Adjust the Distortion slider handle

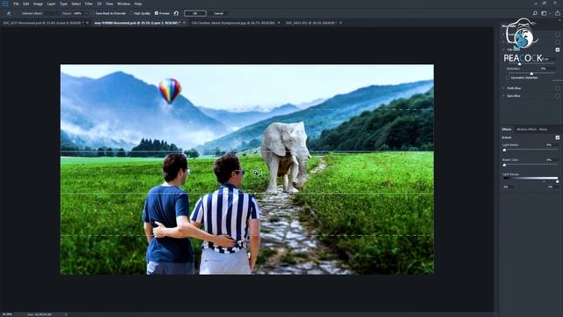[531, 73]
